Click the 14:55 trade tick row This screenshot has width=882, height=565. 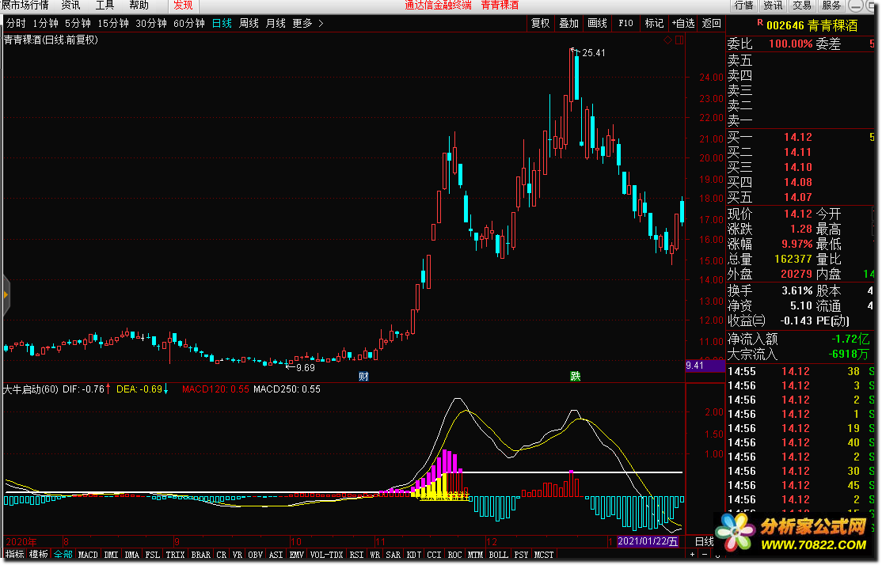[x=801, y=371]
